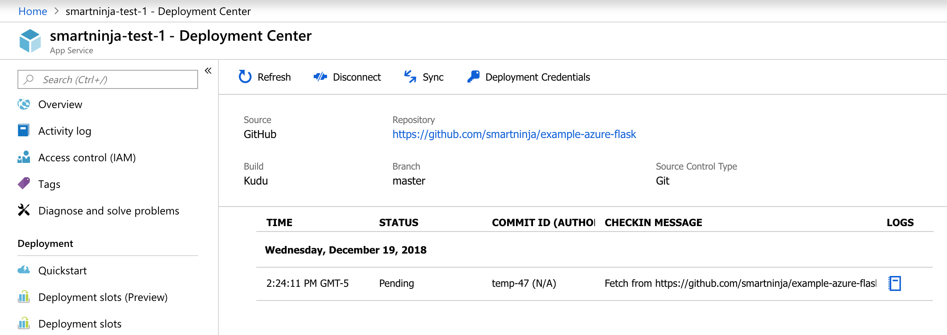Image resolution: width=947 pixels, height=335 pixels.
Task: Click the GitHub source value
Action: pos(260,134)
